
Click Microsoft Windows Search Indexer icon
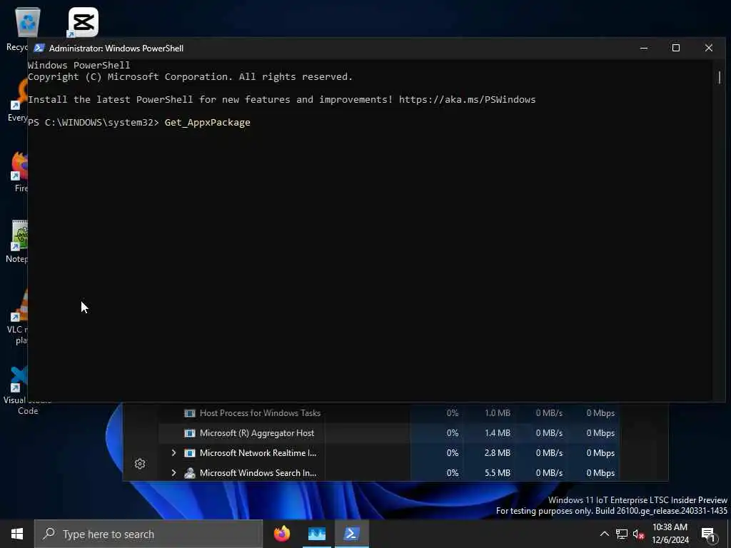pyautogui.click(x=190, y=473)
